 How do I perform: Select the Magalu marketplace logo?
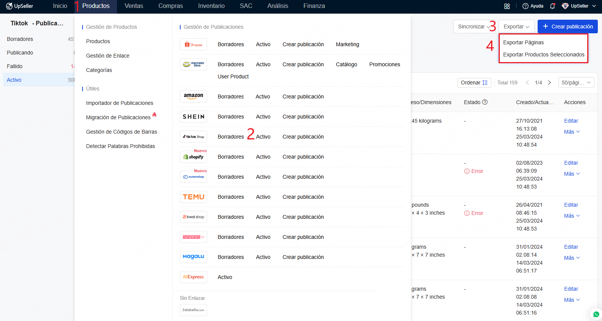coord(193,257)
